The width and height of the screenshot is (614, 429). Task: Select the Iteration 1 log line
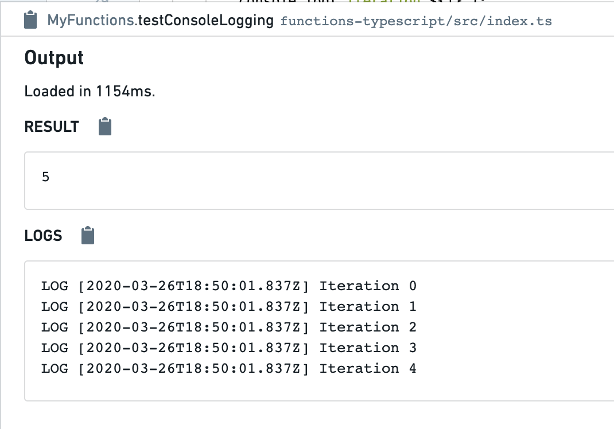(x=229, y=306)
